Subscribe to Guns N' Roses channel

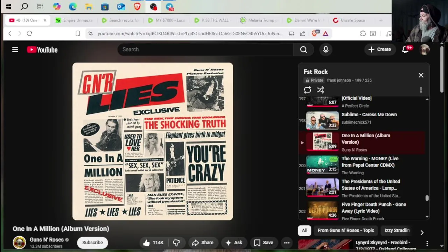pos(92,243)
